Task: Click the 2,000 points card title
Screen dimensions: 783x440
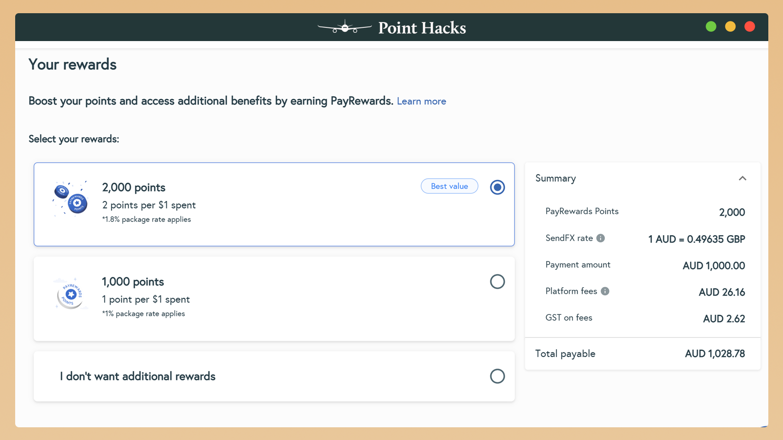Action: point(134,188)
